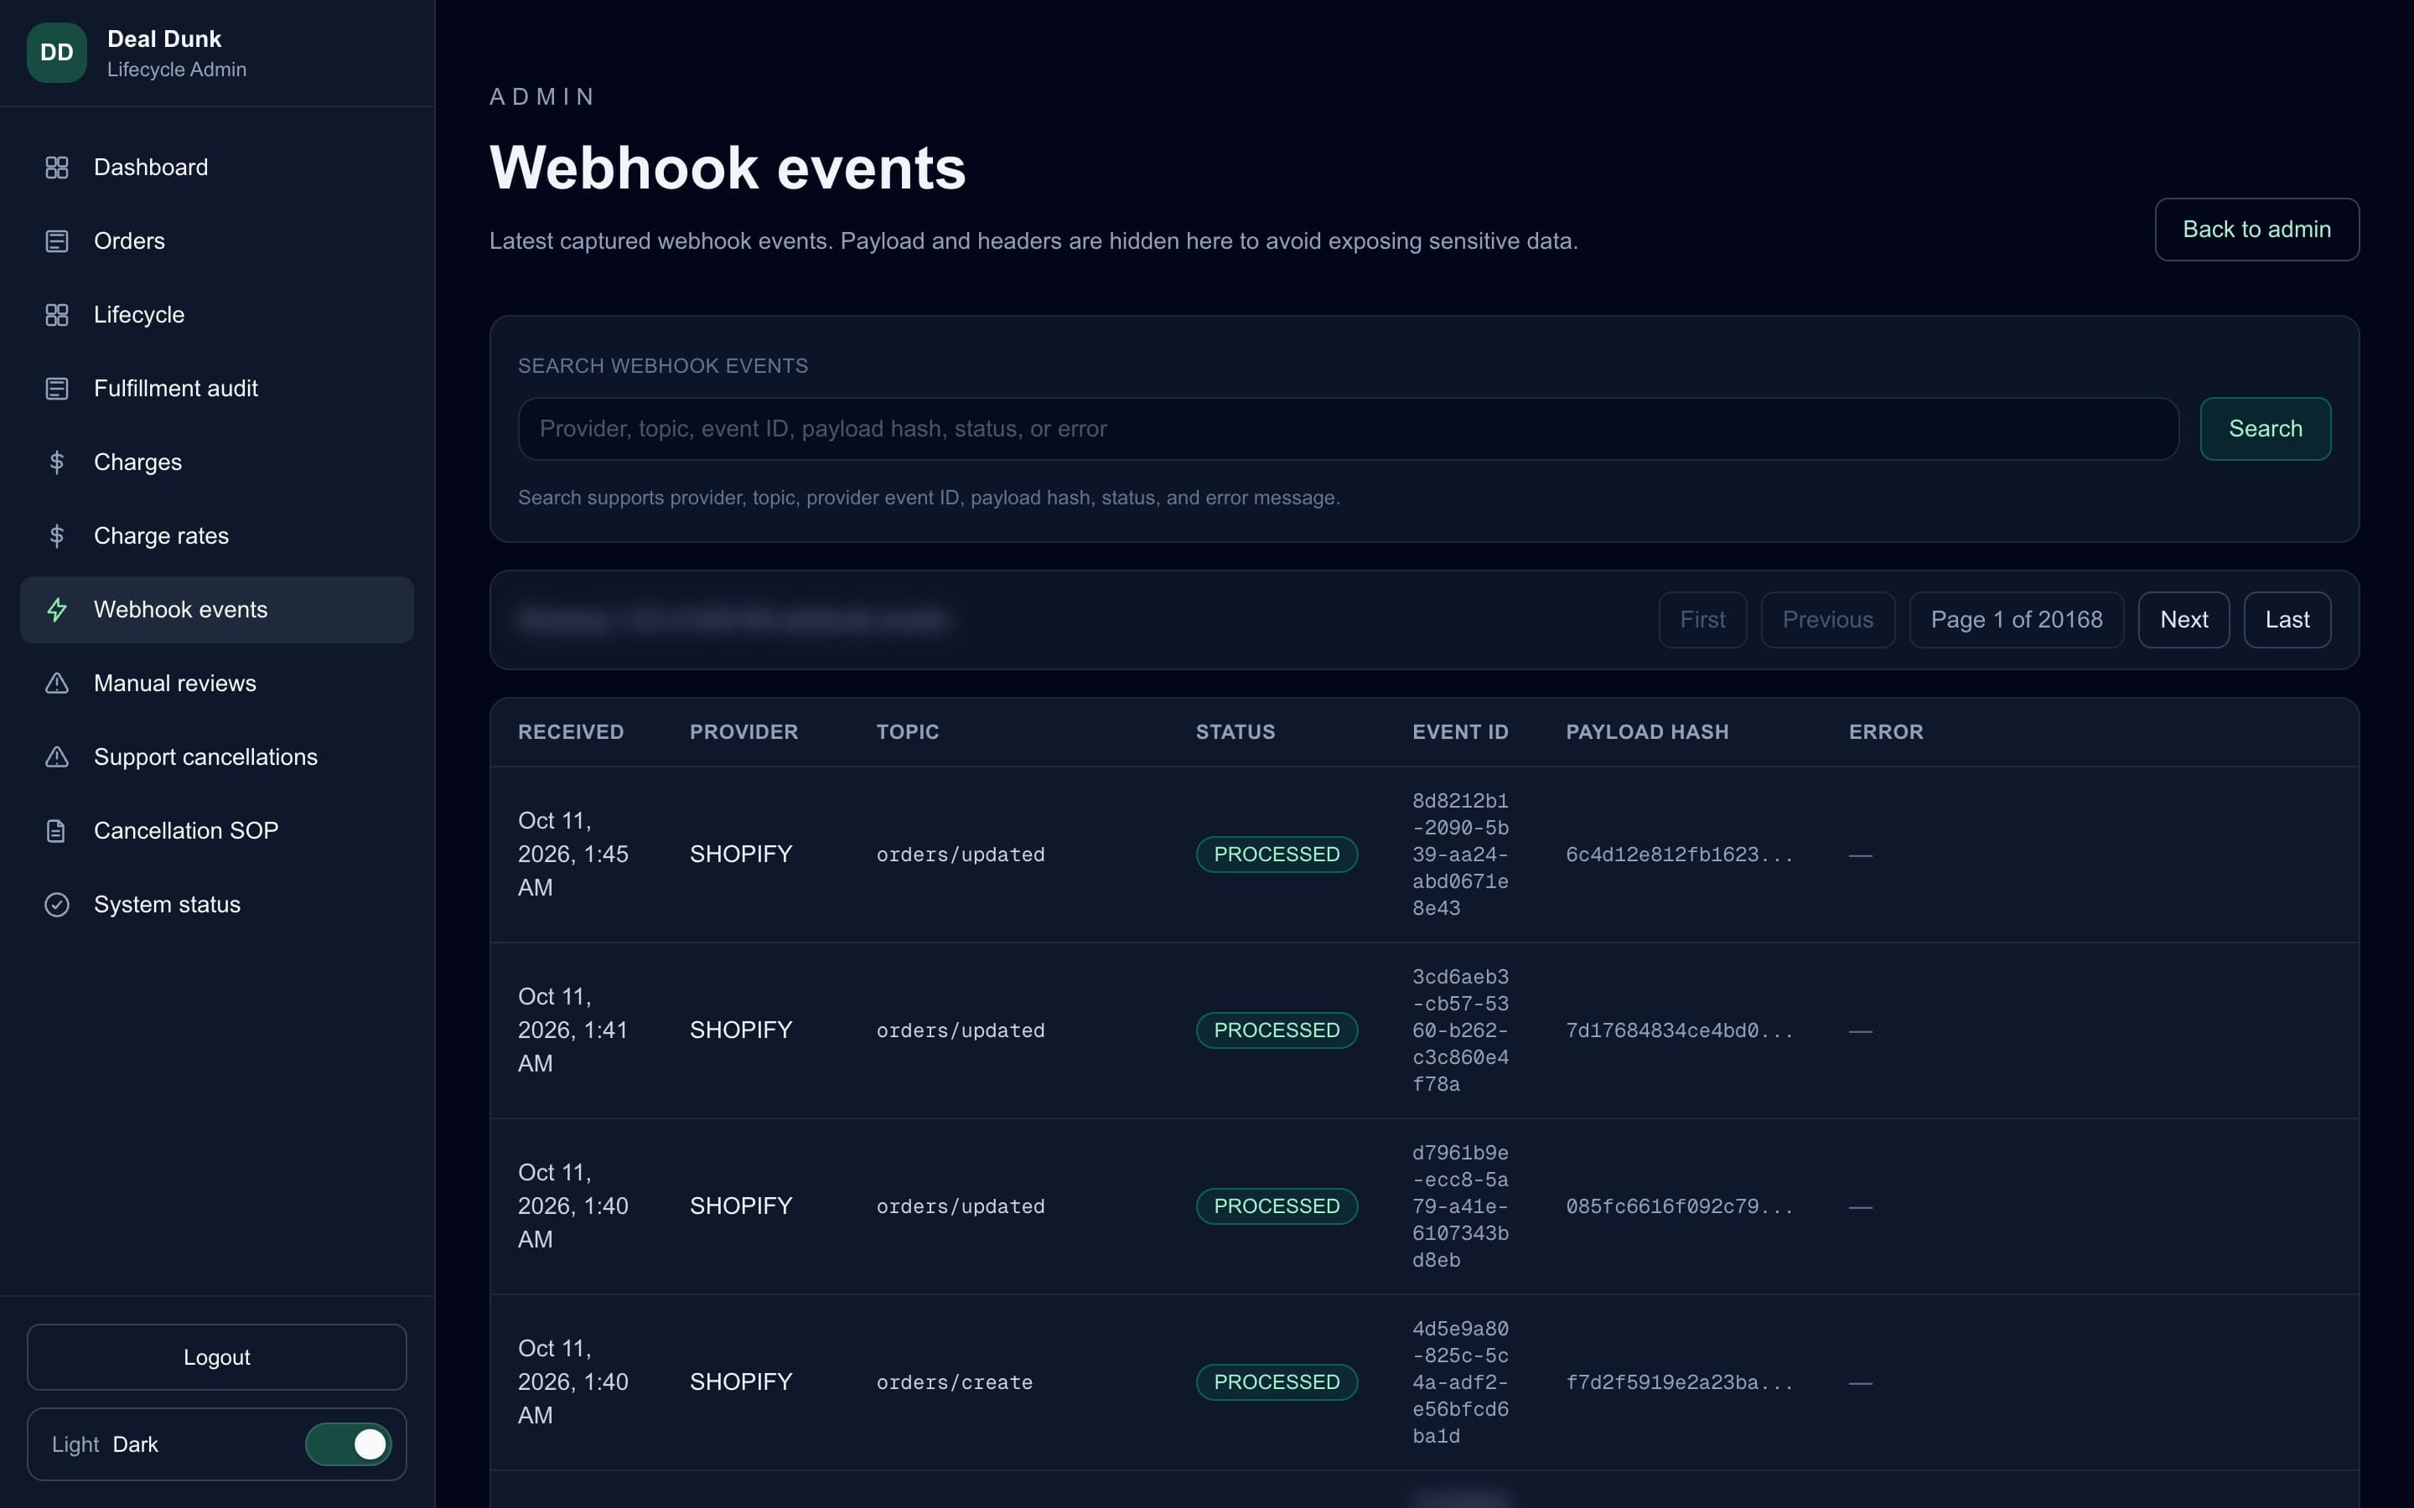This screenshot has width=2414, height=1508.
Task: Click the Charges dollar icon
Action: tap(57, 462)
